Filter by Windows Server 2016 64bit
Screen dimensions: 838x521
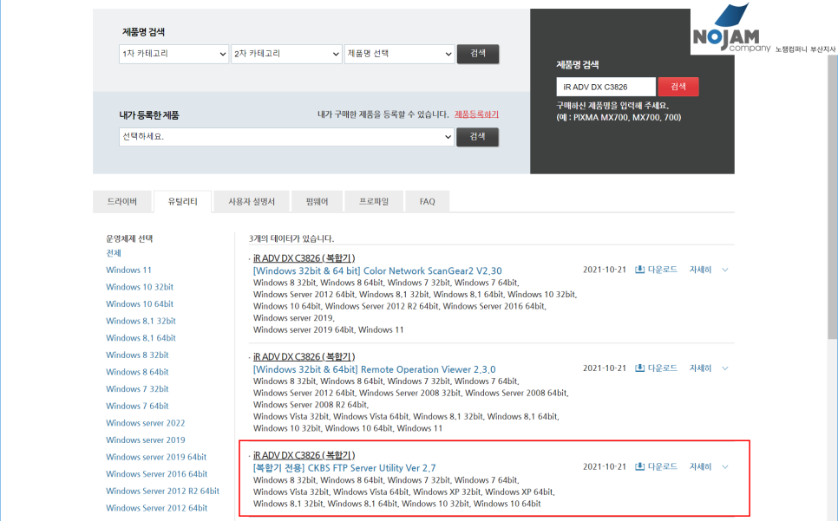click(x=157, y=474)
